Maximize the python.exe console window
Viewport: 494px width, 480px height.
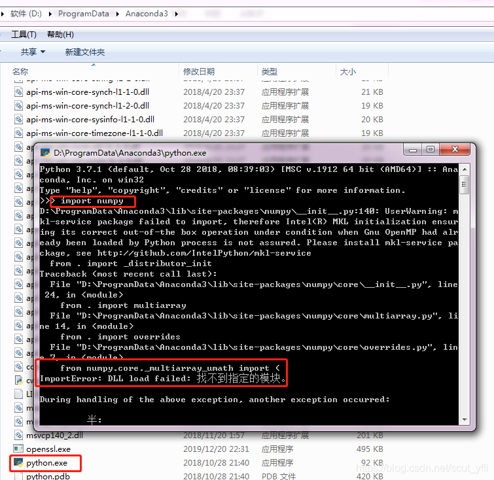431,150
